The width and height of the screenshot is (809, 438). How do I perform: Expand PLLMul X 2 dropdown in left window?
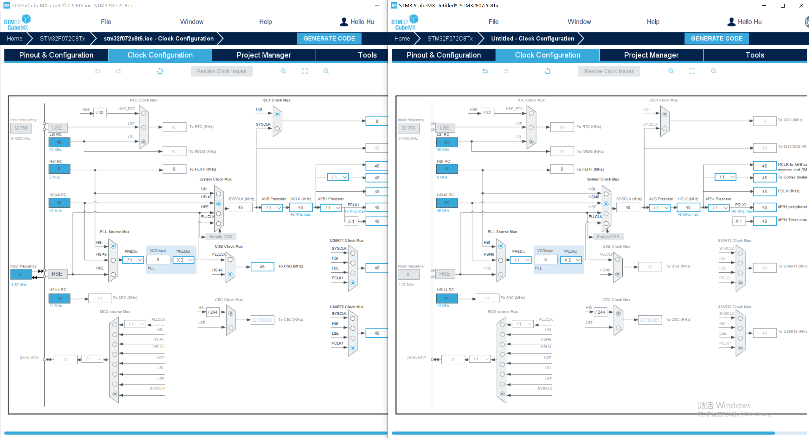pos(184,260)
